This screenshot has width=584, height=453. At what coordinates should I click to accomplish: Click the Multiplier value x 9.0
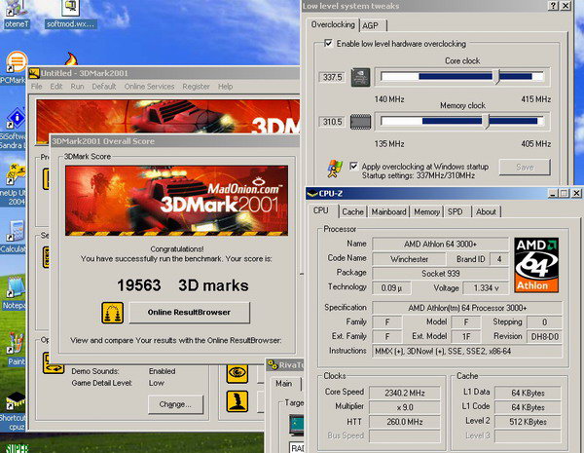(x=405, y=407)
